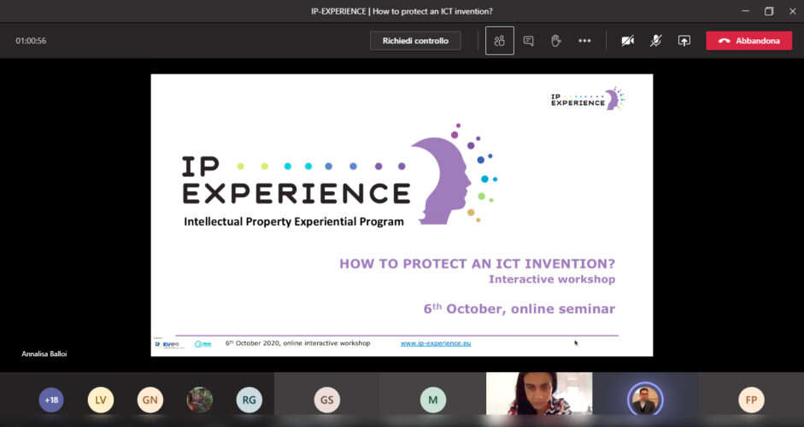Open more actions ellipsis menu
The width and height of the screenshot is (804, 427).
tap(584, 40)
